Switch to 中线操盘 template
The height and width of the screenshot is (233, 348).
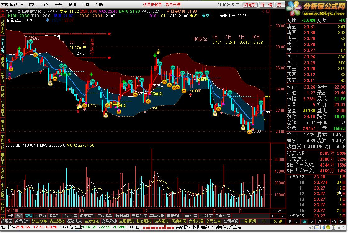pos(122,216)
